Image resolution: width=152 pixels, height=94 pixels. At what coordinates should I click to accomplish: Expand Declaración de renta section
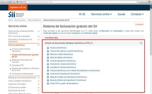click(x=39, y=91)
